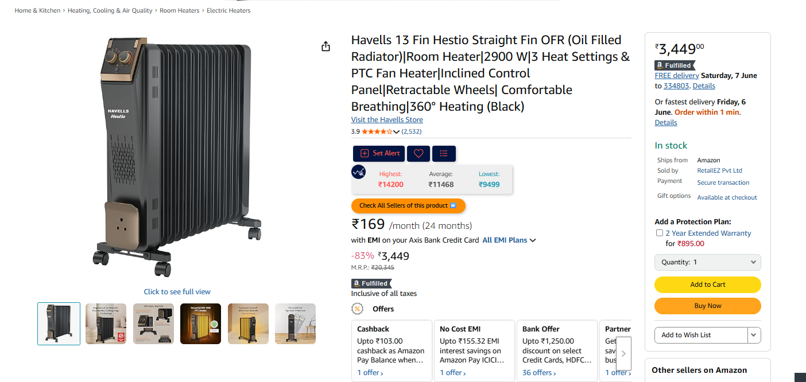Image resolution: width=806 pixels, height=382 pixels.
Task: Click the heart wishlist icon button
Action: (418, 154)
